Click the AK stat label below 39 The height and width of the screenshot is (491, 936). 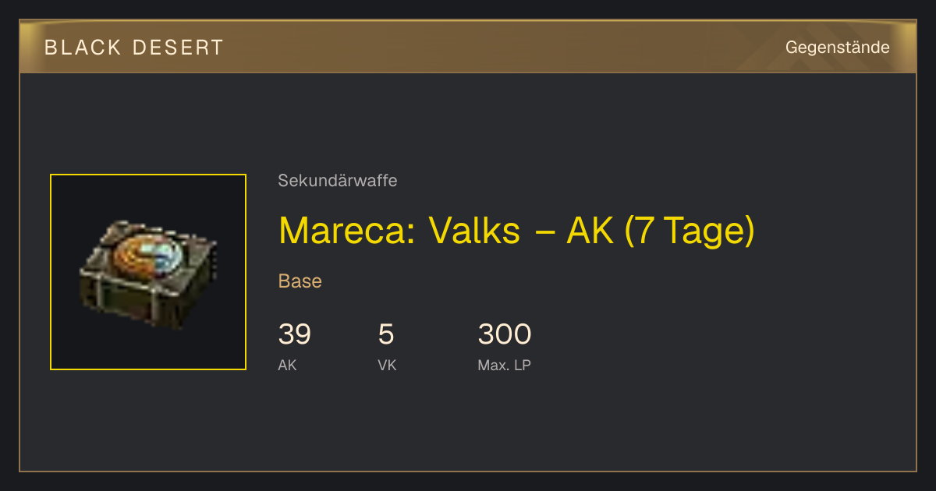pos(287,365)
